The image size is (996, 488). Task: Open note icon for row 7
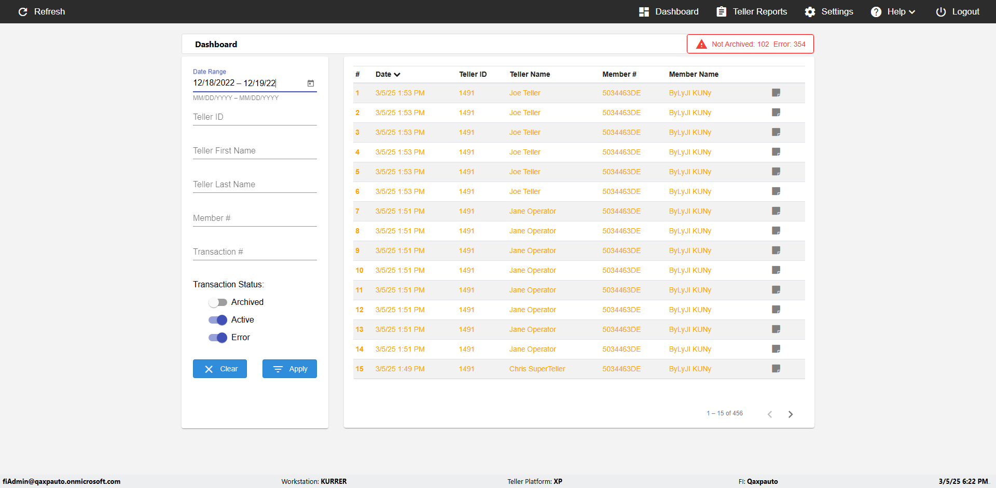tap(776, 211)
